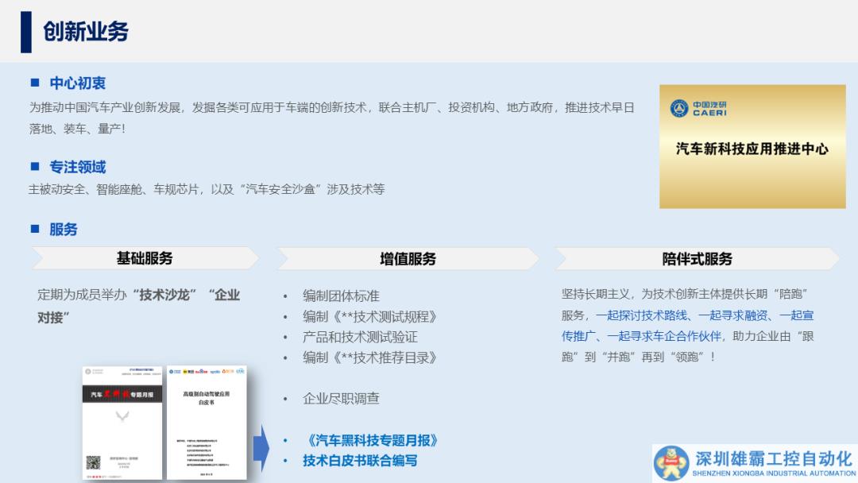The image size is (858, 483).
Task: Click the gold 汽车新科技应用推进中心 plaque
Action: click(x=752, y=148)
